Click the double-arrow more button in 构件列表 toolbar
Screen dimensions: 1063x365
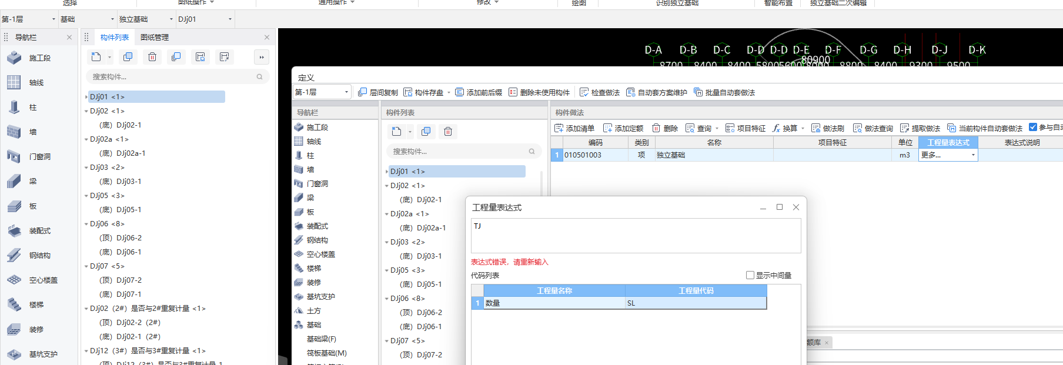point(262,57)
